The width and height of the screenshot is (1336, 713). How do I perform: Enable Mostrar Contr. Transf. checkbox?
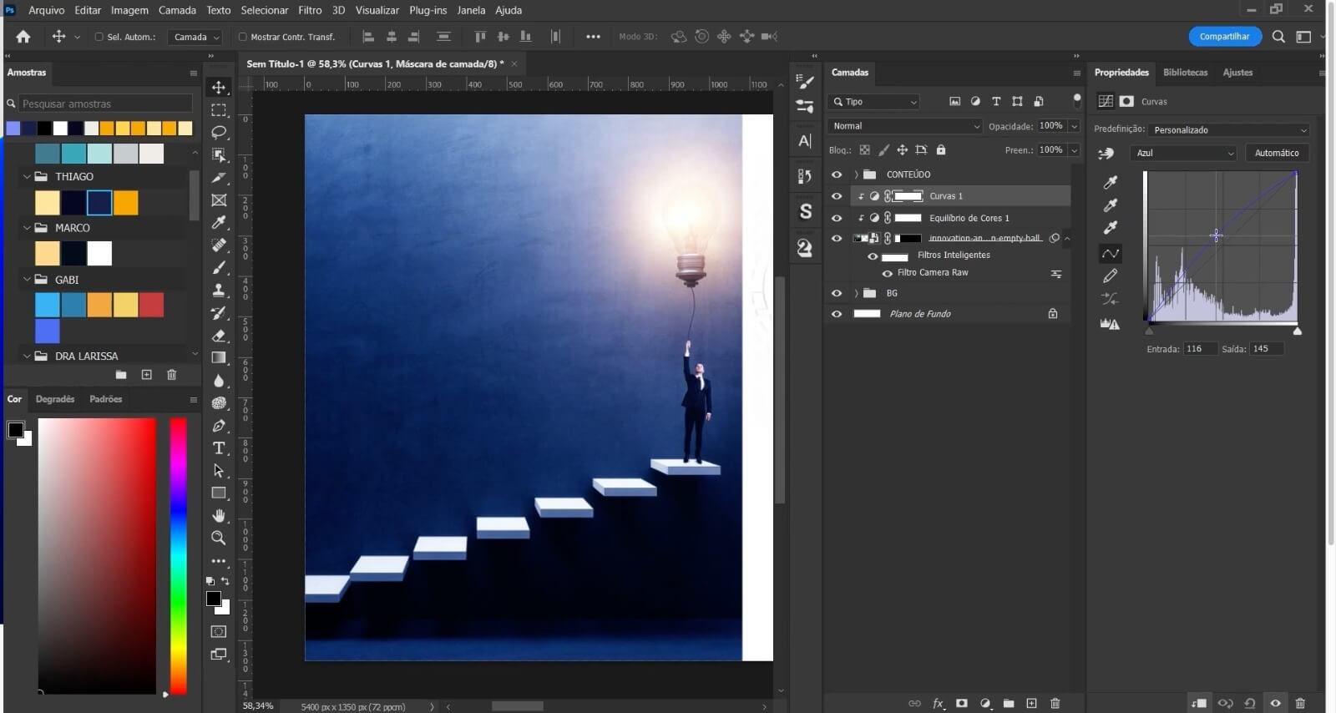tap(243, 37)
